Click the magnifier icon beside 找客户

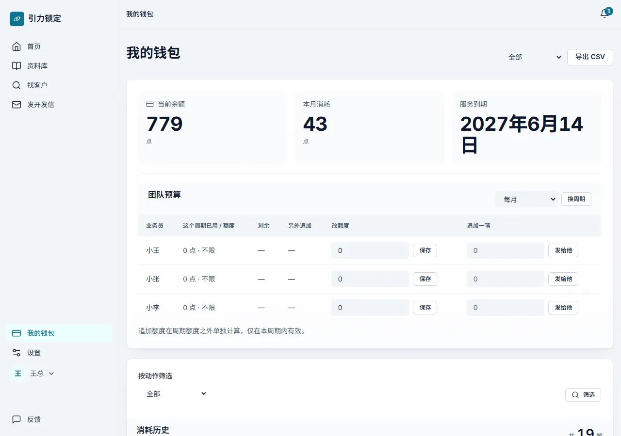16,85
